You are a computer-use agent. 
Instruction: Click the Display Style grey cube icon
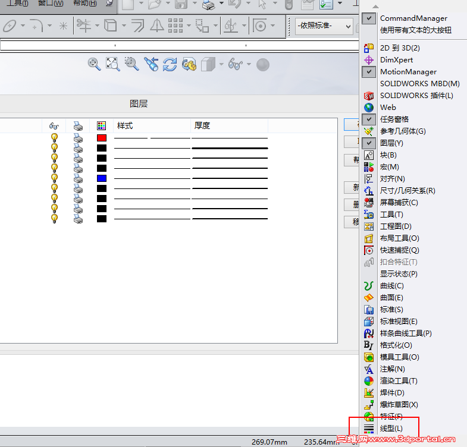pyautogui.click(x=208, y=64)
